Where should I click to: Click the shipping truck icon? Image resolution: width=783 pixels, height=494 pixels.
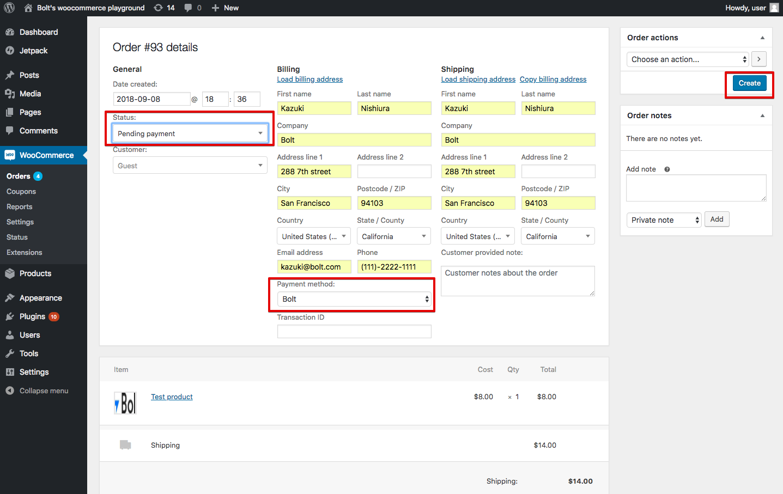pyautogui.click(x=125, y=445)
